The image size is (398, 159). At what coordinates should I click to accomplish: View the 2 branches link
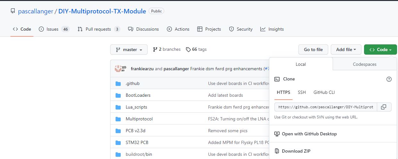[167, 49]
